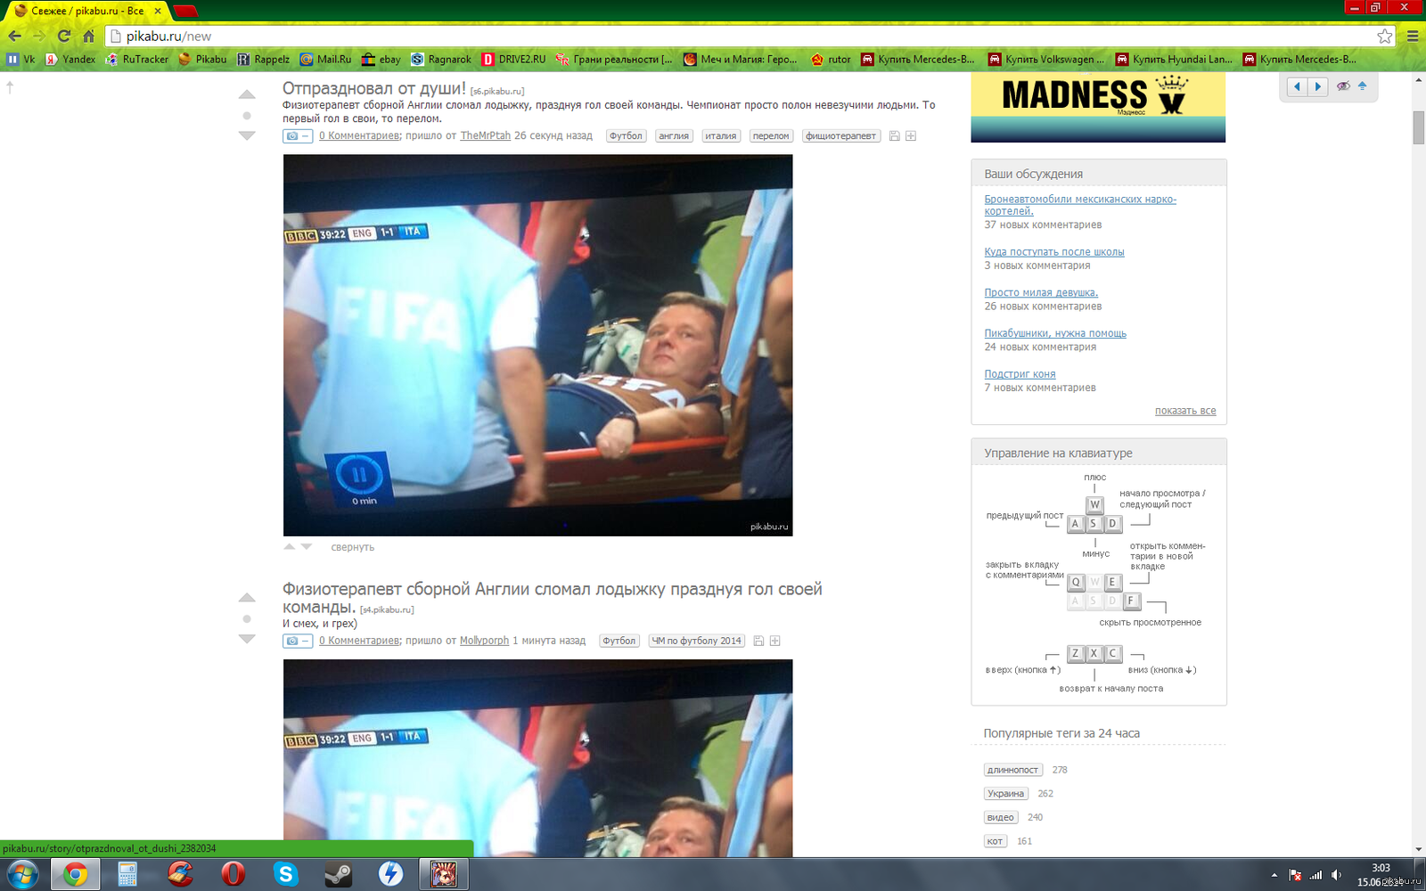Toggle image display on the second post
Image resolution: width=1426 pixels, height=891 pixels.
point(297,641)
